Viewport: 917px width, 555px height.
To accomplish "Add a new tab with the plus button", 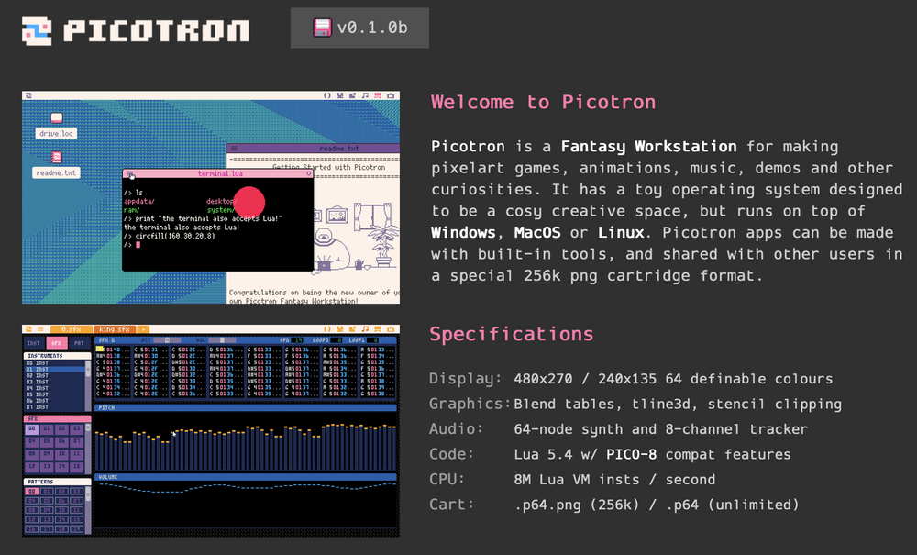I will pyautogui.click(x=143, y=328).
